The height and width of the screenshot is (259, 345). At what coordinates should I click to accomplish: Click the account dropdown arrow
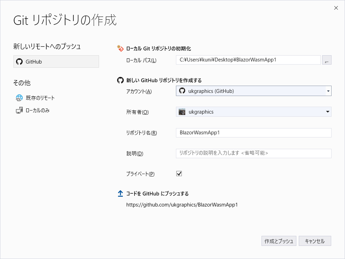click(328, 91)
